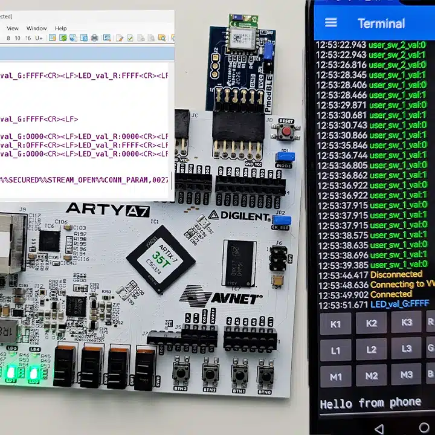
Task: Select the blue 'LED_val_G:FFFF' phone log line
Action: [374, 304]
